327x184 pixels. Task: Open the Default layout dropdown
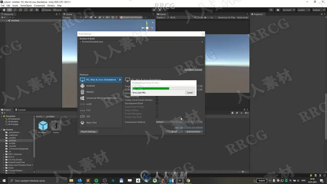pyautogui.click(x=319, y=10)
